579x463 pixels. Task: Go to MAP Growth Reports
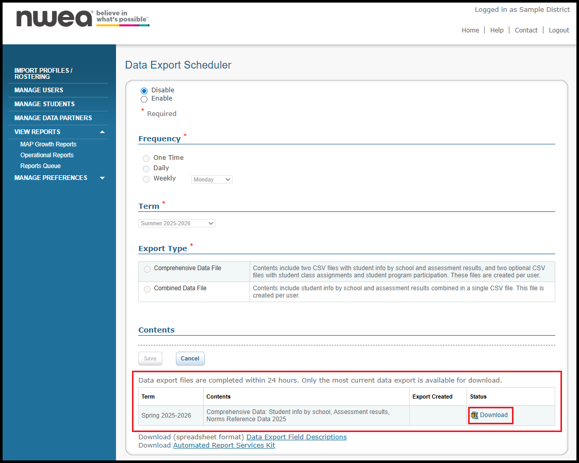[x=48, y=144]
